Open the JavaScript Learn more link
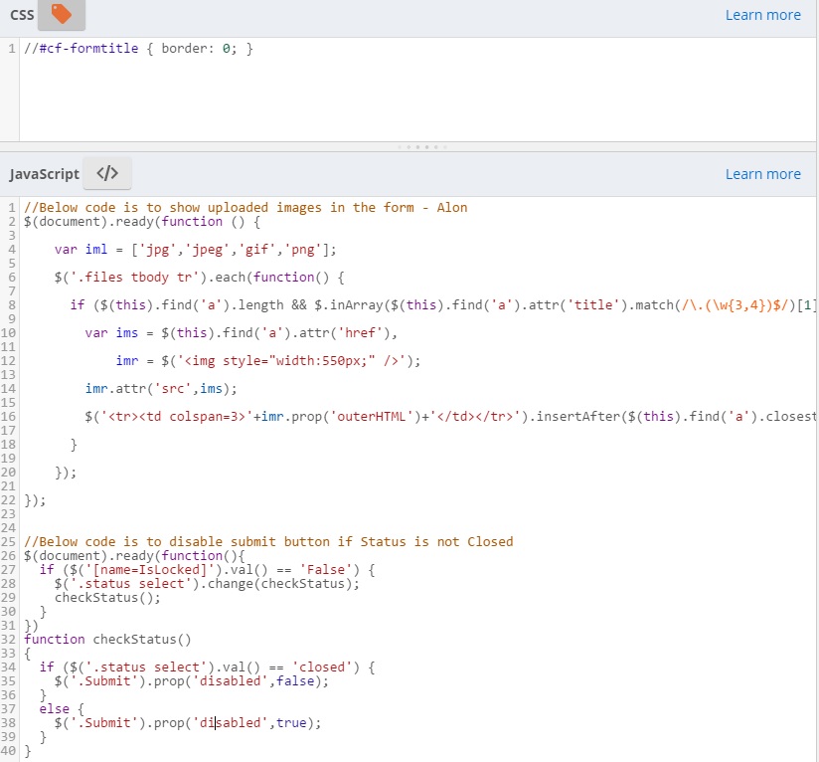Screen dimensions: 819x762 click(x=762, y=173)
